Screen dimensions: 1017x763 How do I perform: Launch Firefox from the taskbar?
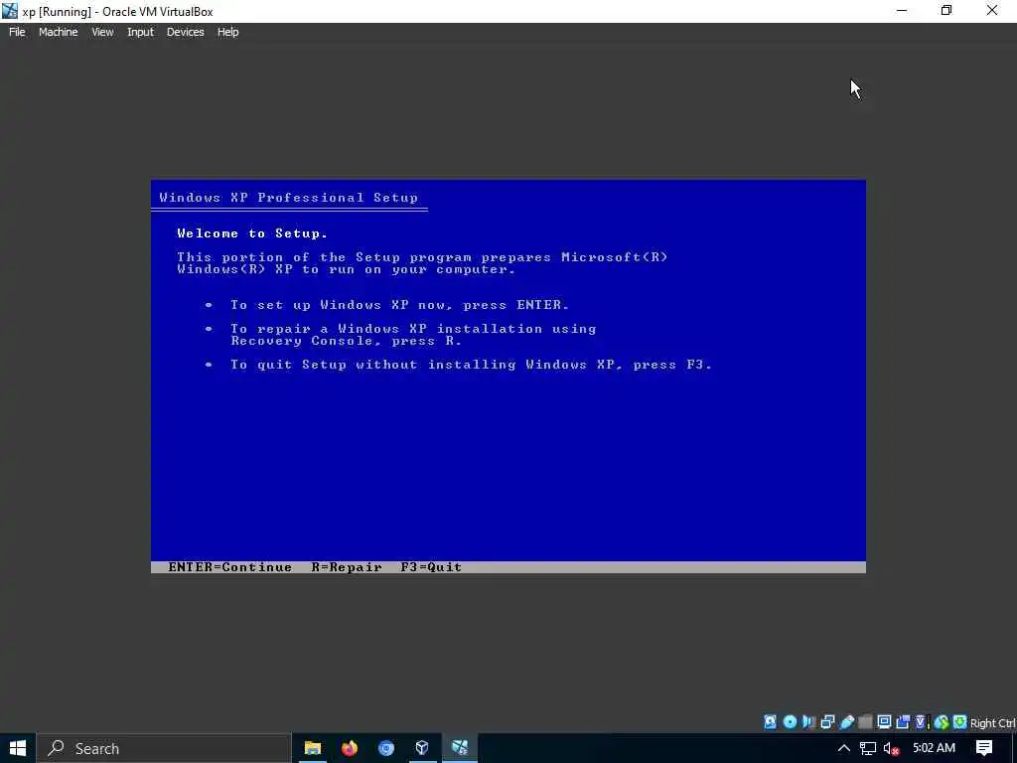click(350, 748)
